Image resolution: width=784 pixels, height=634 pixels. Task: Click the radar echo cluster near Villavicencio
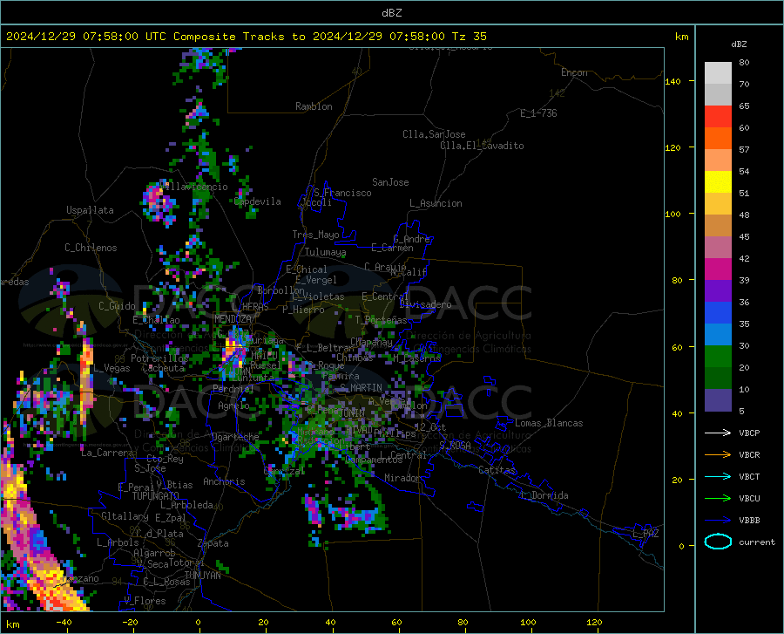160,202
